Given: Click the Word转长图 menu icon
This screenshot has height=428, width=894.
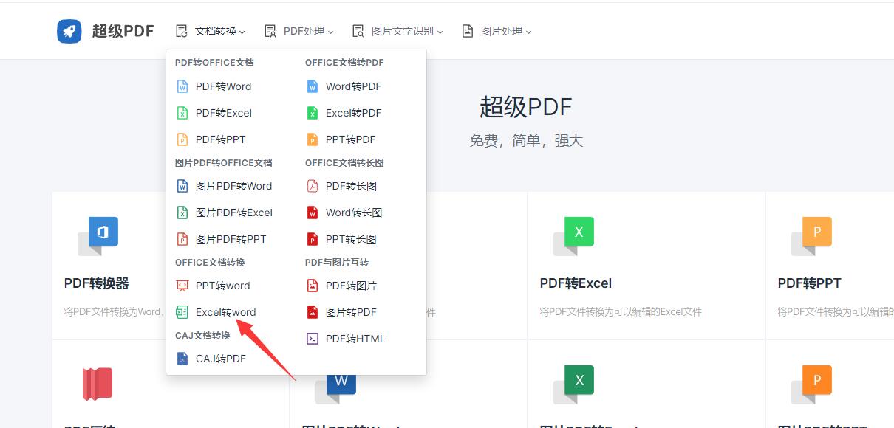Looking at the screenshot, I should point(313,213).
